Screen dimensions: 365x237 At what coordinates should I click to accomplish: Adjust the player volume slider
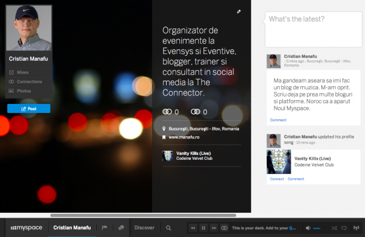pyautogui.click(x=320, y=228)
